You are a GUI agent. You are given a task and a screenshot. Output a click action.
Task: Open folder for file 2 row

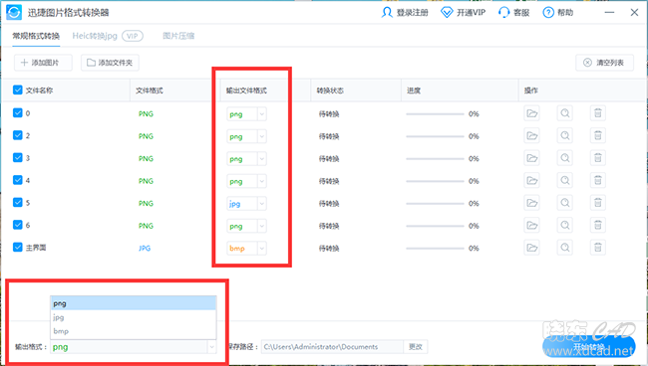(532, 135)
